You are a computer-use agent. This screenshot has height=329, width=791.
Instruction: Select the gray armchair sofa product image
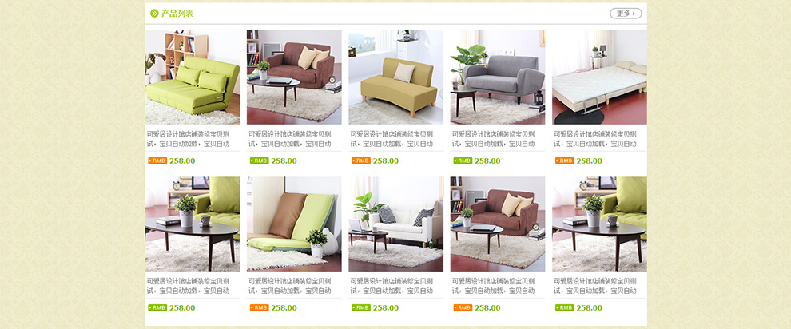point(498,77)
